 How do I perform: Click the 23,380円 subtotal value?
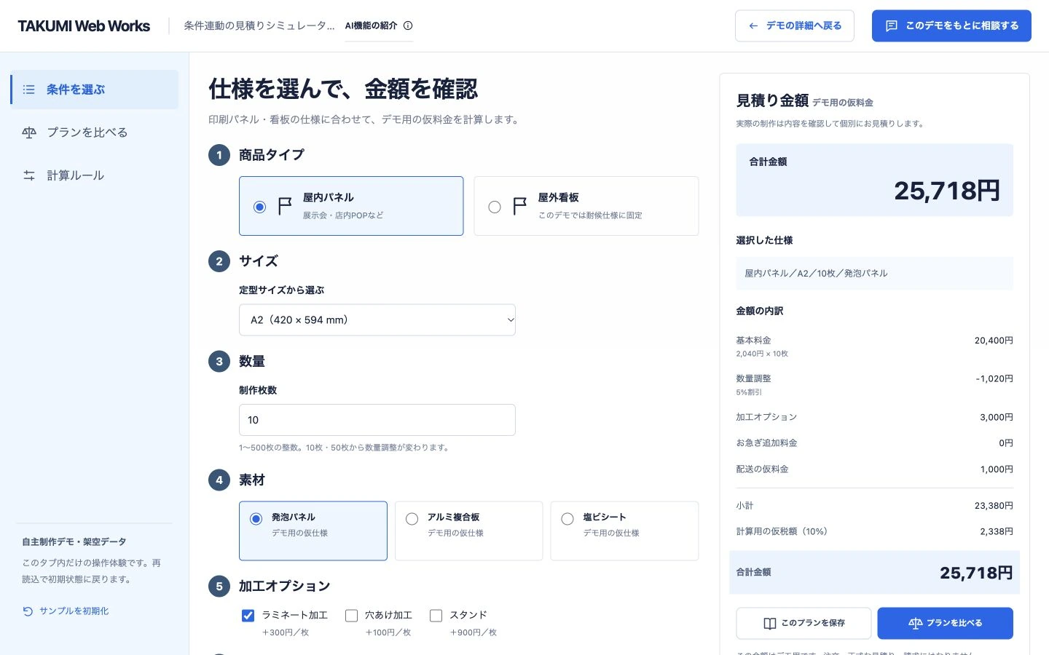tap(994, 506)
